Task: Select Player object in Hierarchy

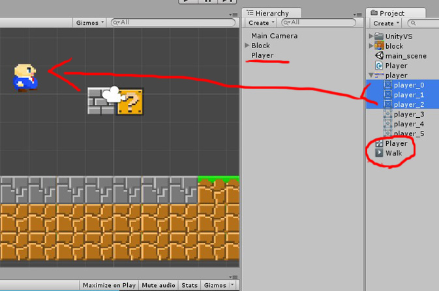Action: (x=262, y=55)
